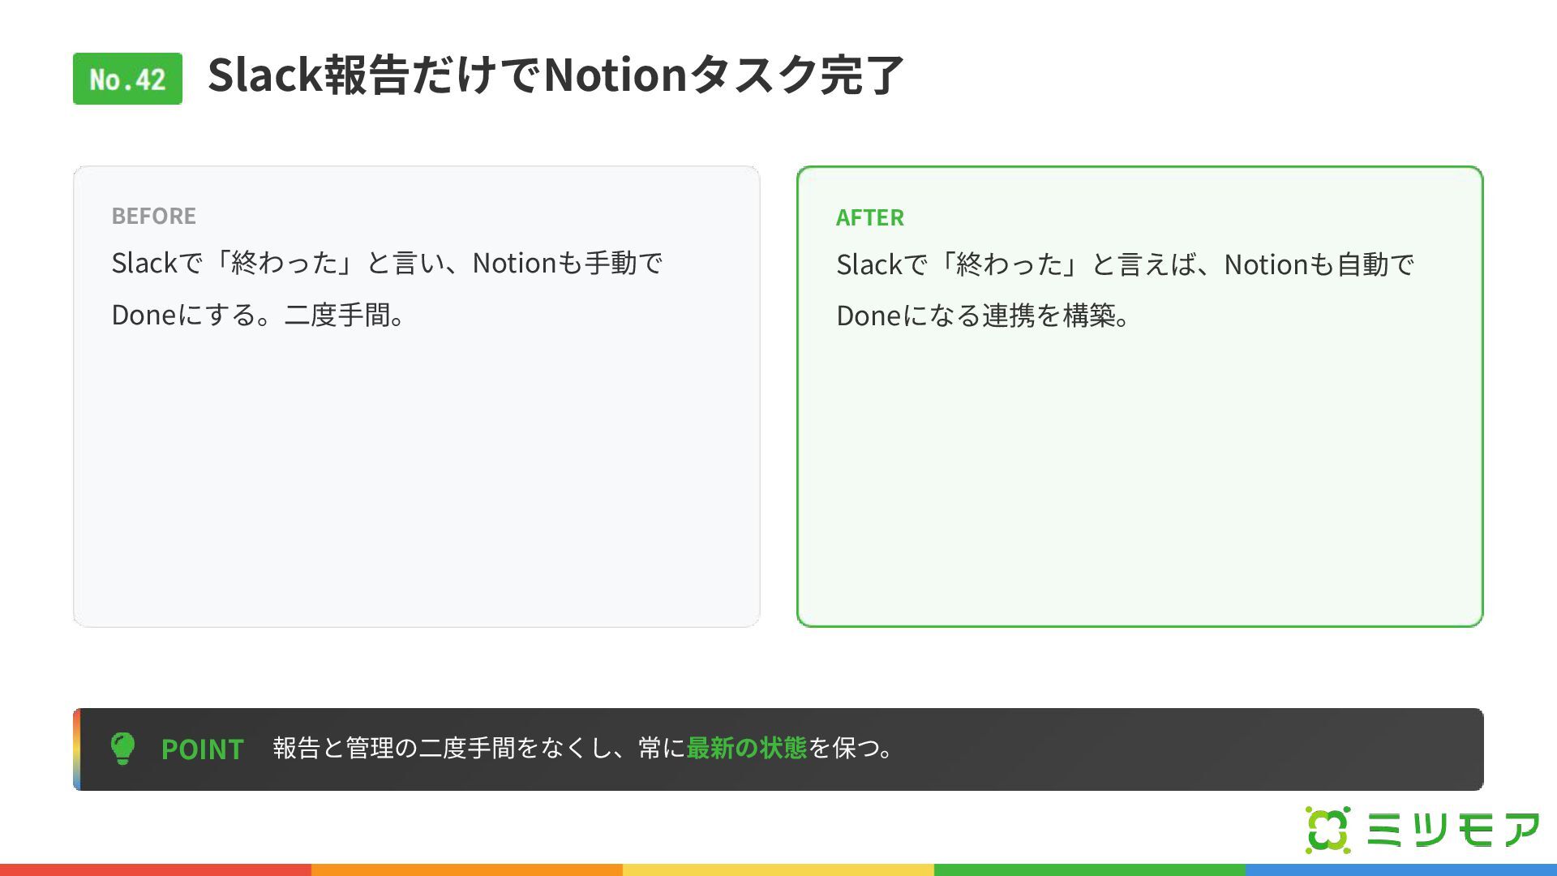Viewport: 1557px width, 876px height.
Task: Click the yellow segment of bottom stripe
Action: [778, 870]
